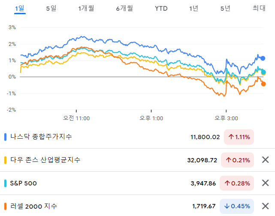This screenshot has height=216, width=275.
Task: Click the blue endpoint dot on chart
Action: [x=263, y=58]
